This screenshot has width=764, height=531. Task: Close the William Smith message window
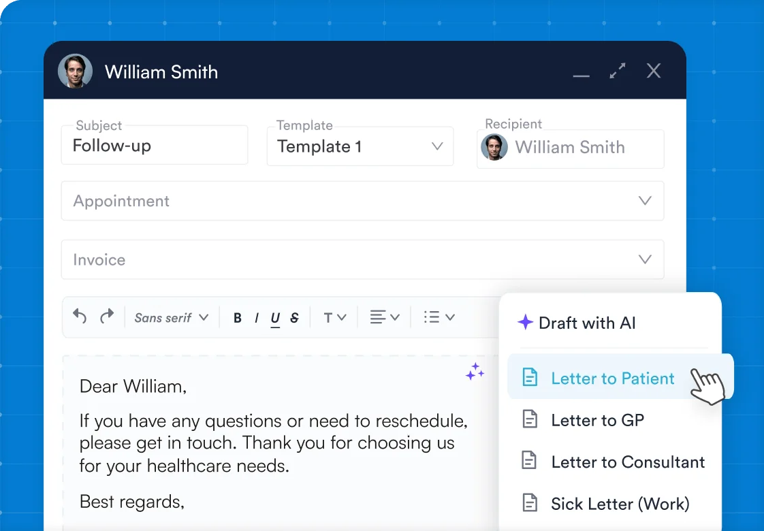click(x=654, y=71)
